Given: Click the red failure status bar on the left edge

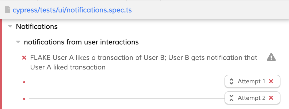Looking at the screenshot, I should point(1,64).
